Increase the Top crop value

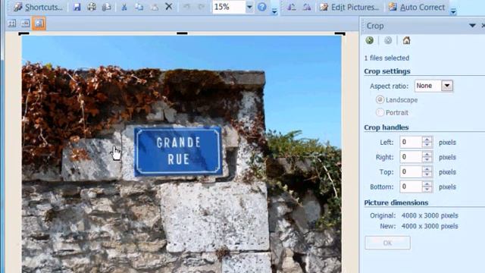(x=427, y=169)
